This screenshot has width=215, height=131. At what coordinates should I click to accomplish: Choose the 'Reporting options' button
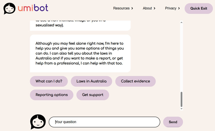tap(51, 95)
